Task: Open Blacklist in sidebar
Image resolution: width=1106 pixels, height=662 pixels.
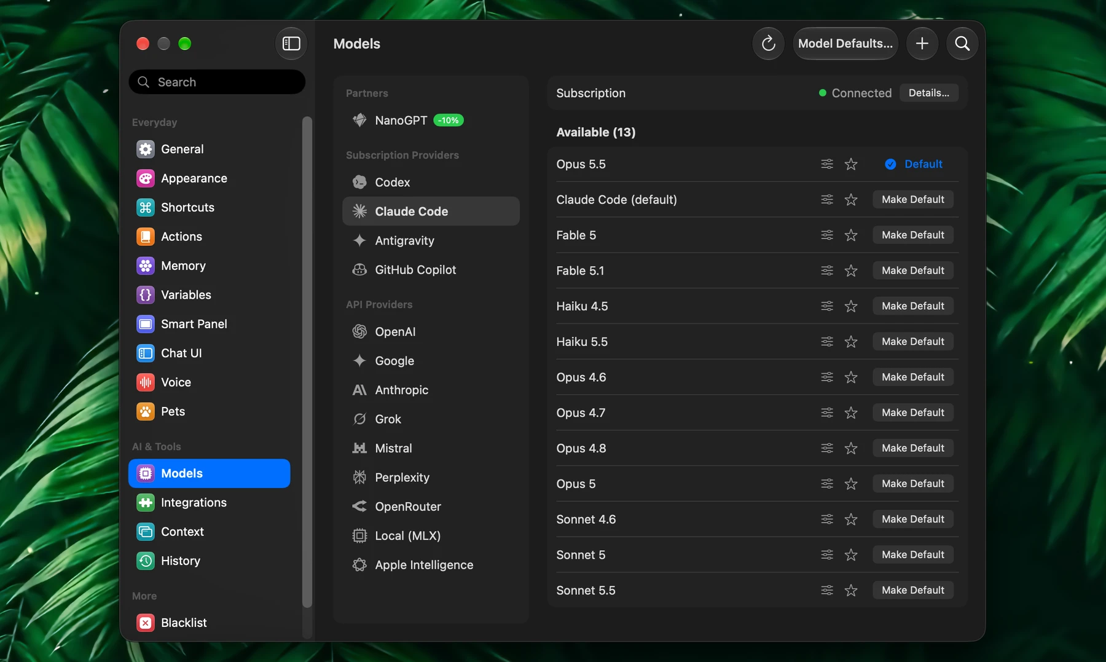Action: pos(209,623)
